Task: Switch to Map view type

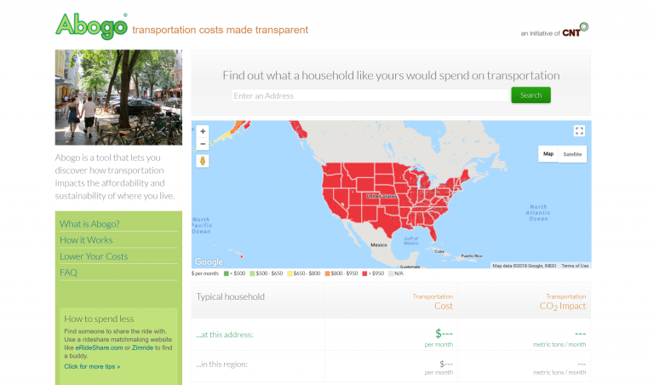Action: pyautogui.click(x=548, y=154)
